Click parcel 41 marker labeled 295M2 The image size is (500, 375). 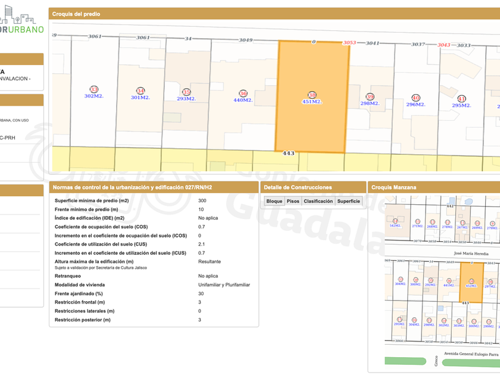(x=461, y=99)
